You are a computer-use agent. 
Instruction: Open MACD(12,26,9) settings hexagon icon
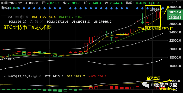(x=35, y=76)
